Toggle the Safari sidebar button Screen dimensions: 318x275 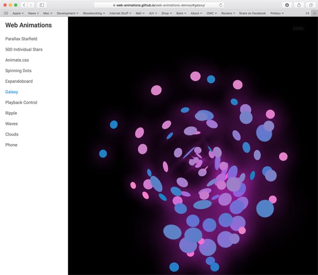42,5
